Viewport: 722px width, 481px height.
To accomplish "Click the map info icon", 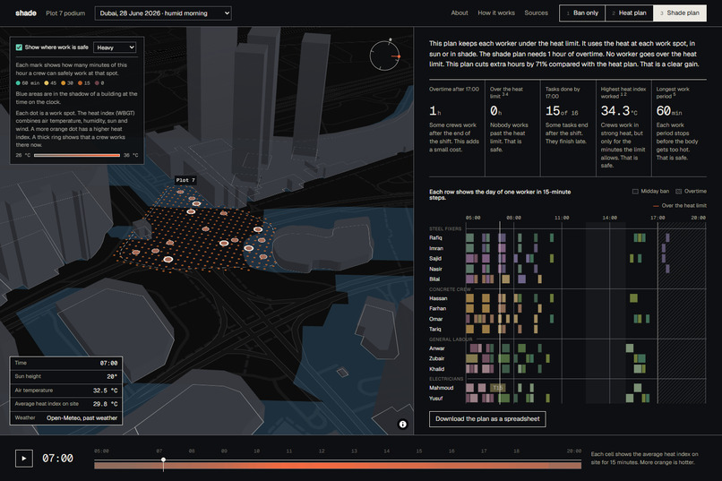I will pyautogui.click(x=402, y=425).
